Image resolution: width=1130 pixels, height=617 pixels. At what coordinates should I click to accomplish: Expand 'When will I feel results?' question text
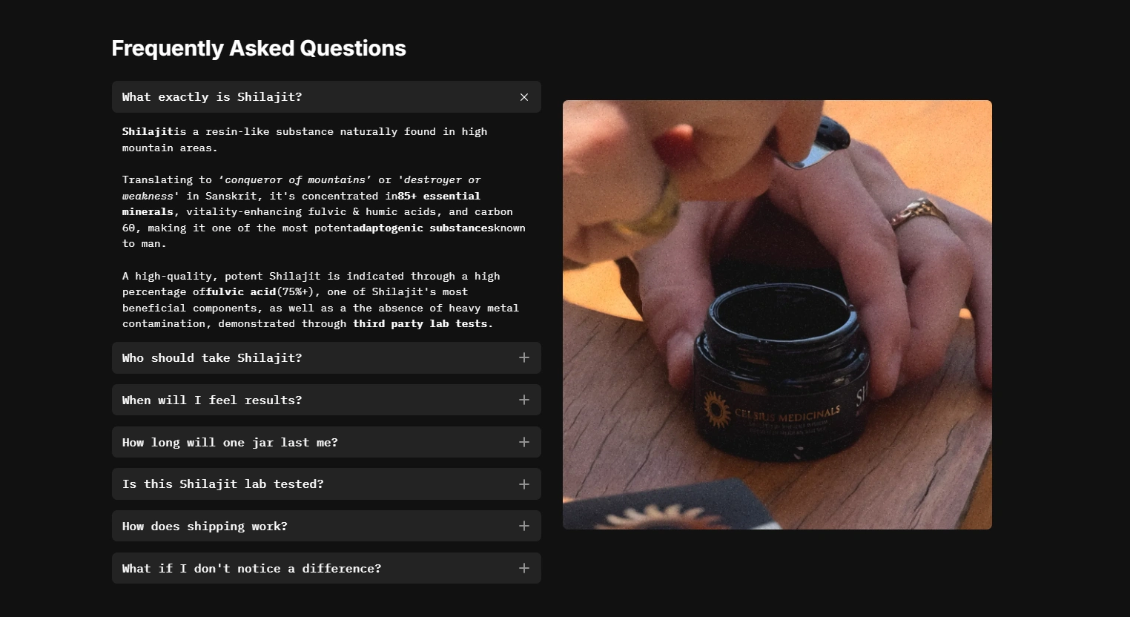point(212,400)
